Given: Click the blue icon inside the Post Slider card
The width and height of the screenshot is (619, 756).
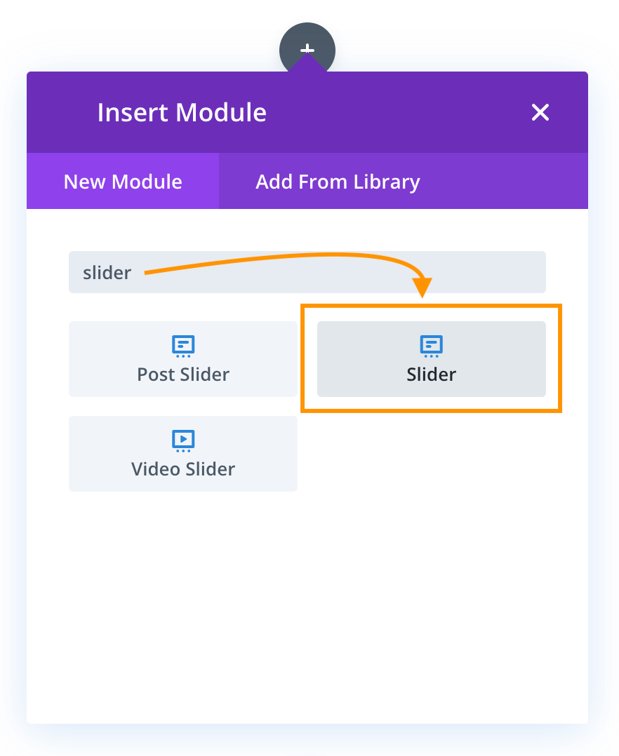Looking at the screenshot, I should tap(182, 346).
